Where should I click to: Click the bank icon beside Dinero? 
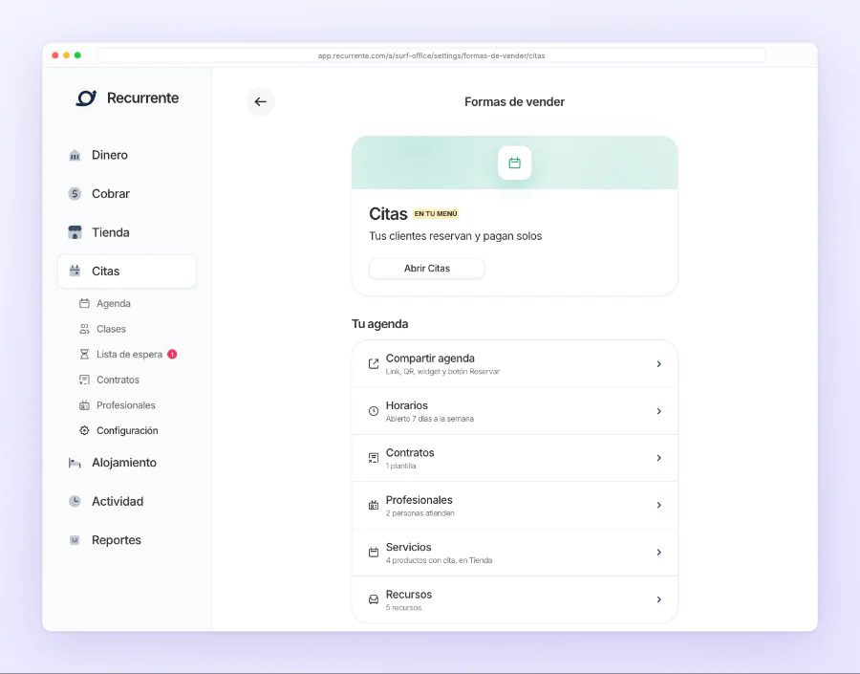point(75,155)
